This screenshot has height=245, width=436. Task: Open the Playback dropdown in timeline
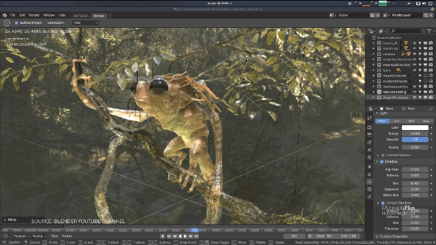(21, 236)
